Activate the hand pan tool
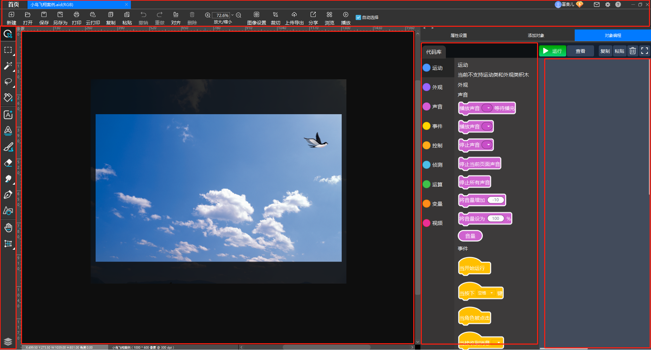The height and width of the screenshot is (350, 651). point(8,227)
